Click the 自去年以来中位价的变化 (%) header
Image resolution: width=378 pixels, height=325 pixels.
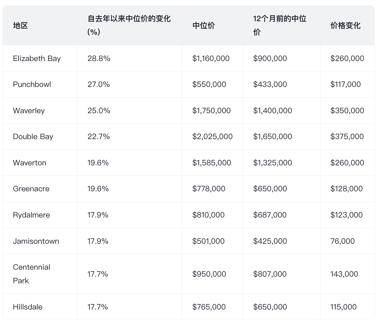point(129,25)
